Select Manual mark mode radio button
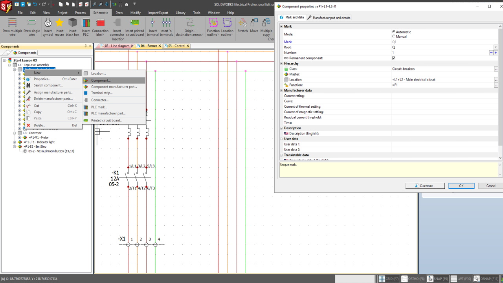Viewport: 503px width, 283px height. point(394,37)
